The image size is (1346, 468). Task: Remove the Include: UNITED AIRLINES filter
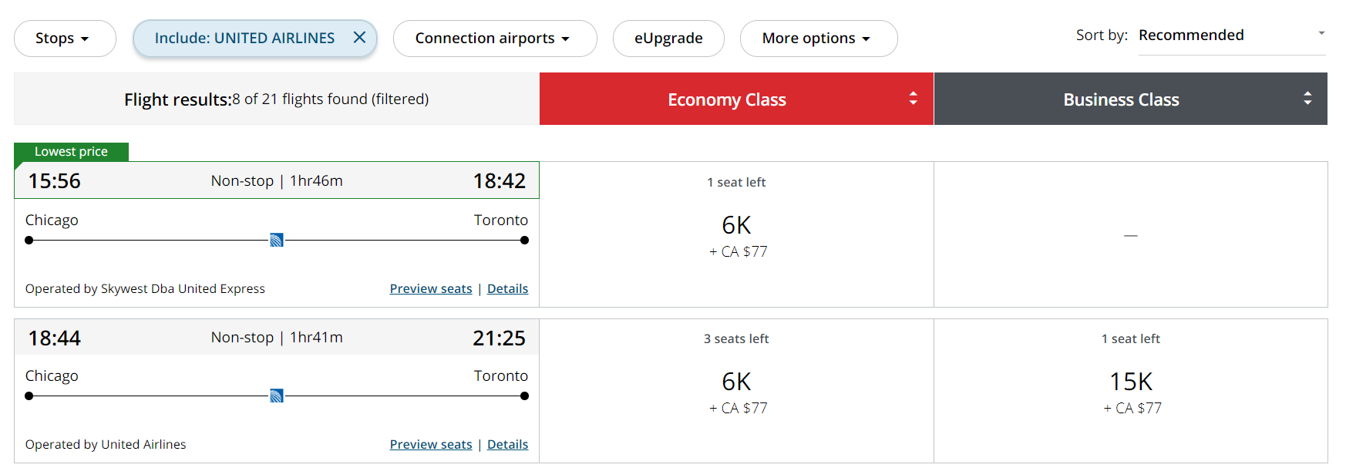pyautogui.click(x=359, y=37)
